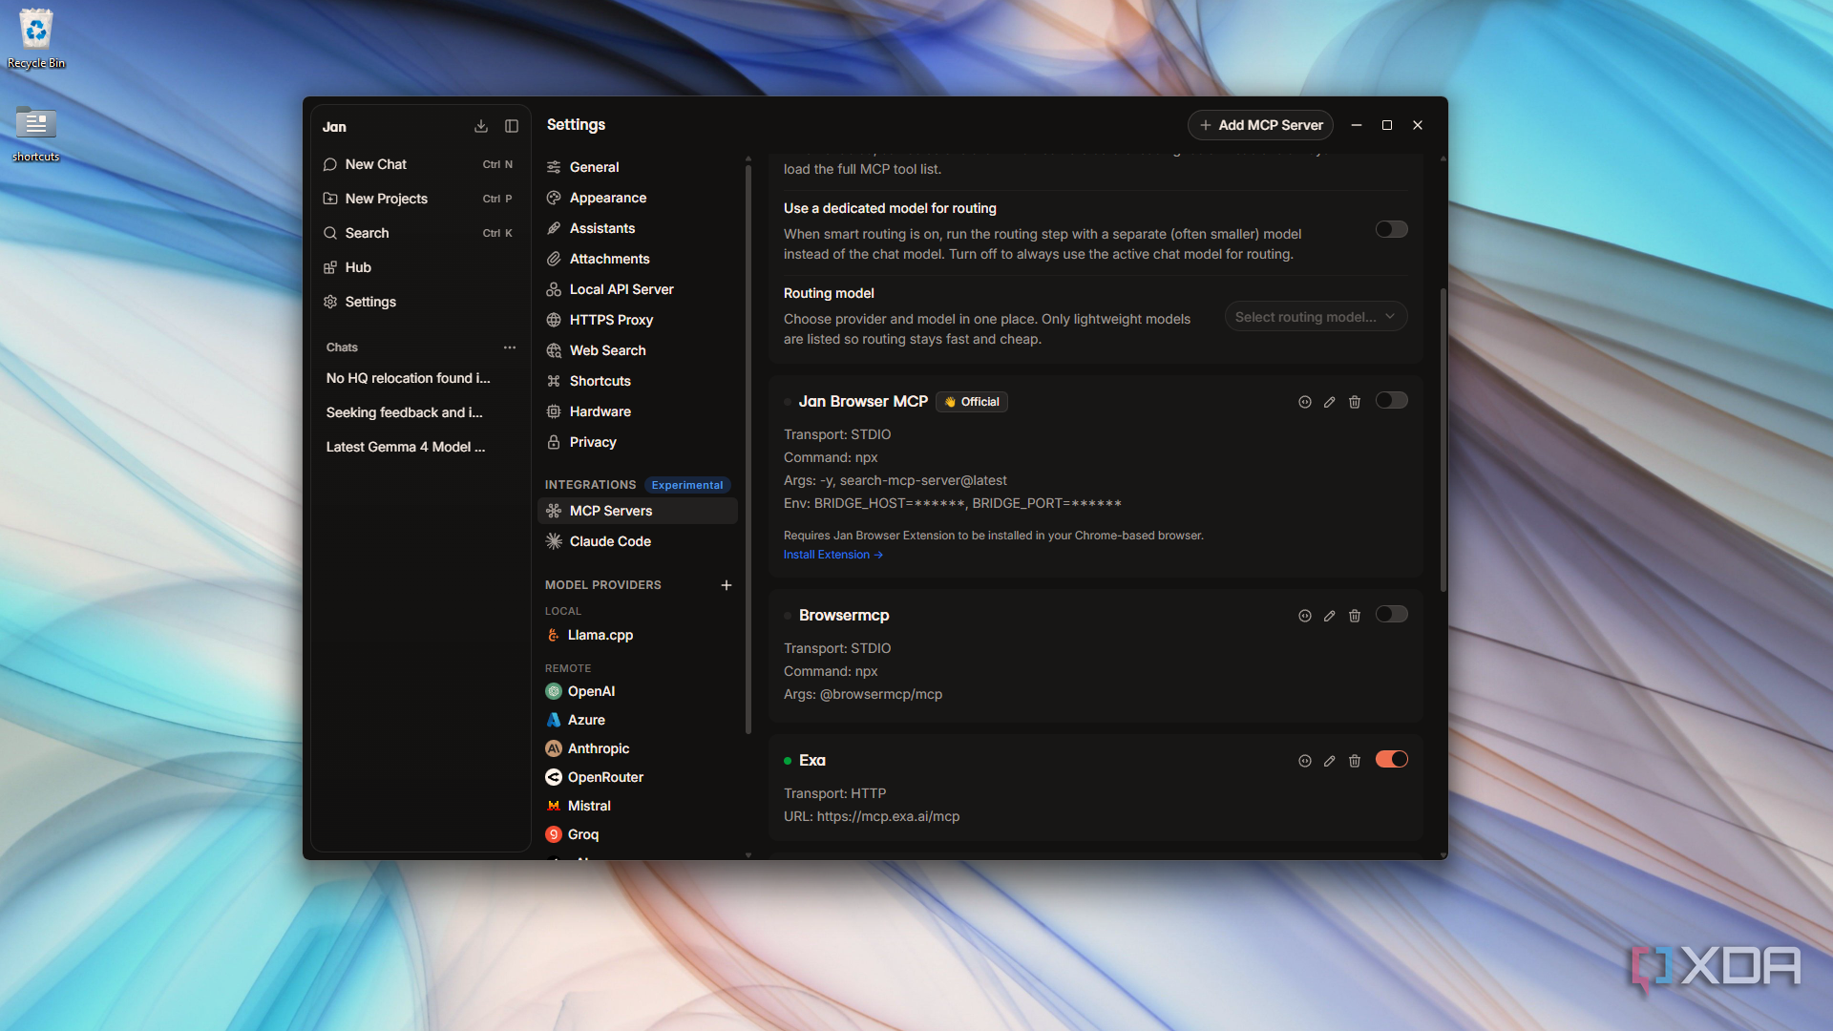Collapse the sidebar with panel icon
This screenshot has height=1031, width=1833.
512,126
